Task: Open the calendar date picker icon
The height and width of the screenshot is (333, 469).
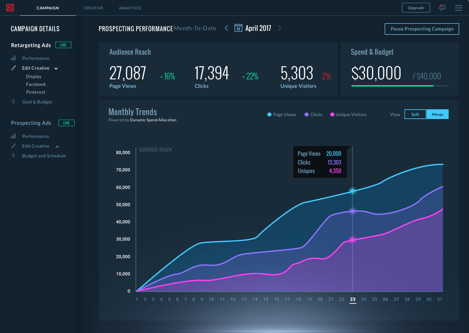Action: pyautogui.click(x=238, y=28)
